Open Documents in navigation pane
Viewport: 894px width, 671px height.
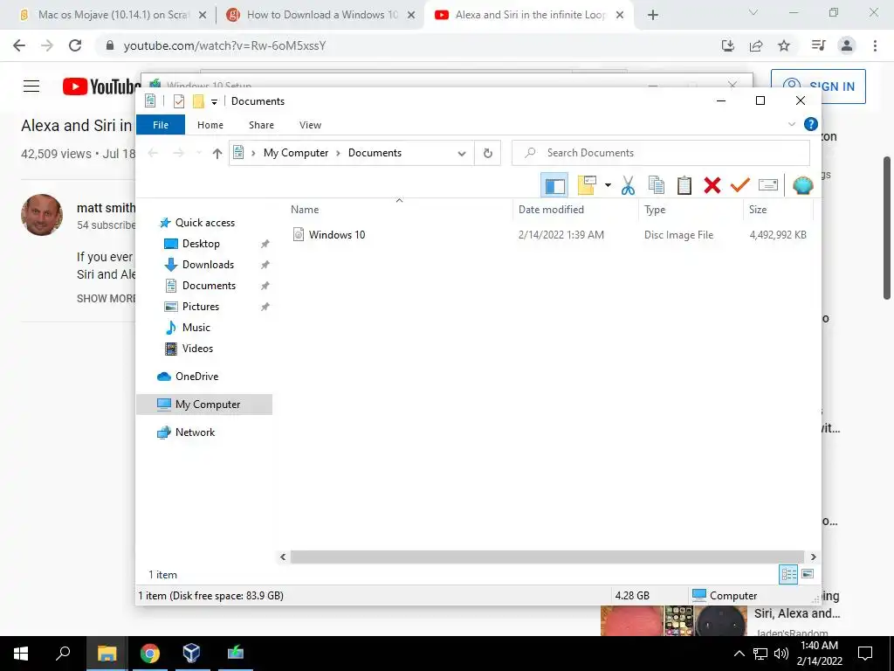point(209,286)
